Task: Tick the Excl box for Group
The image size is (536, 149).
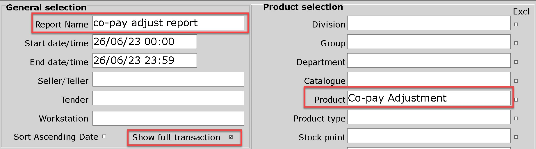Action: tap(516, 43)
